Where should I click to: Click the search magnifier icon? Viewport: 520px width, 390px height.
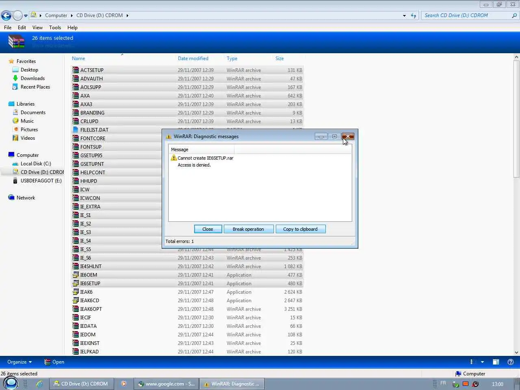click(x=514, y=15)
